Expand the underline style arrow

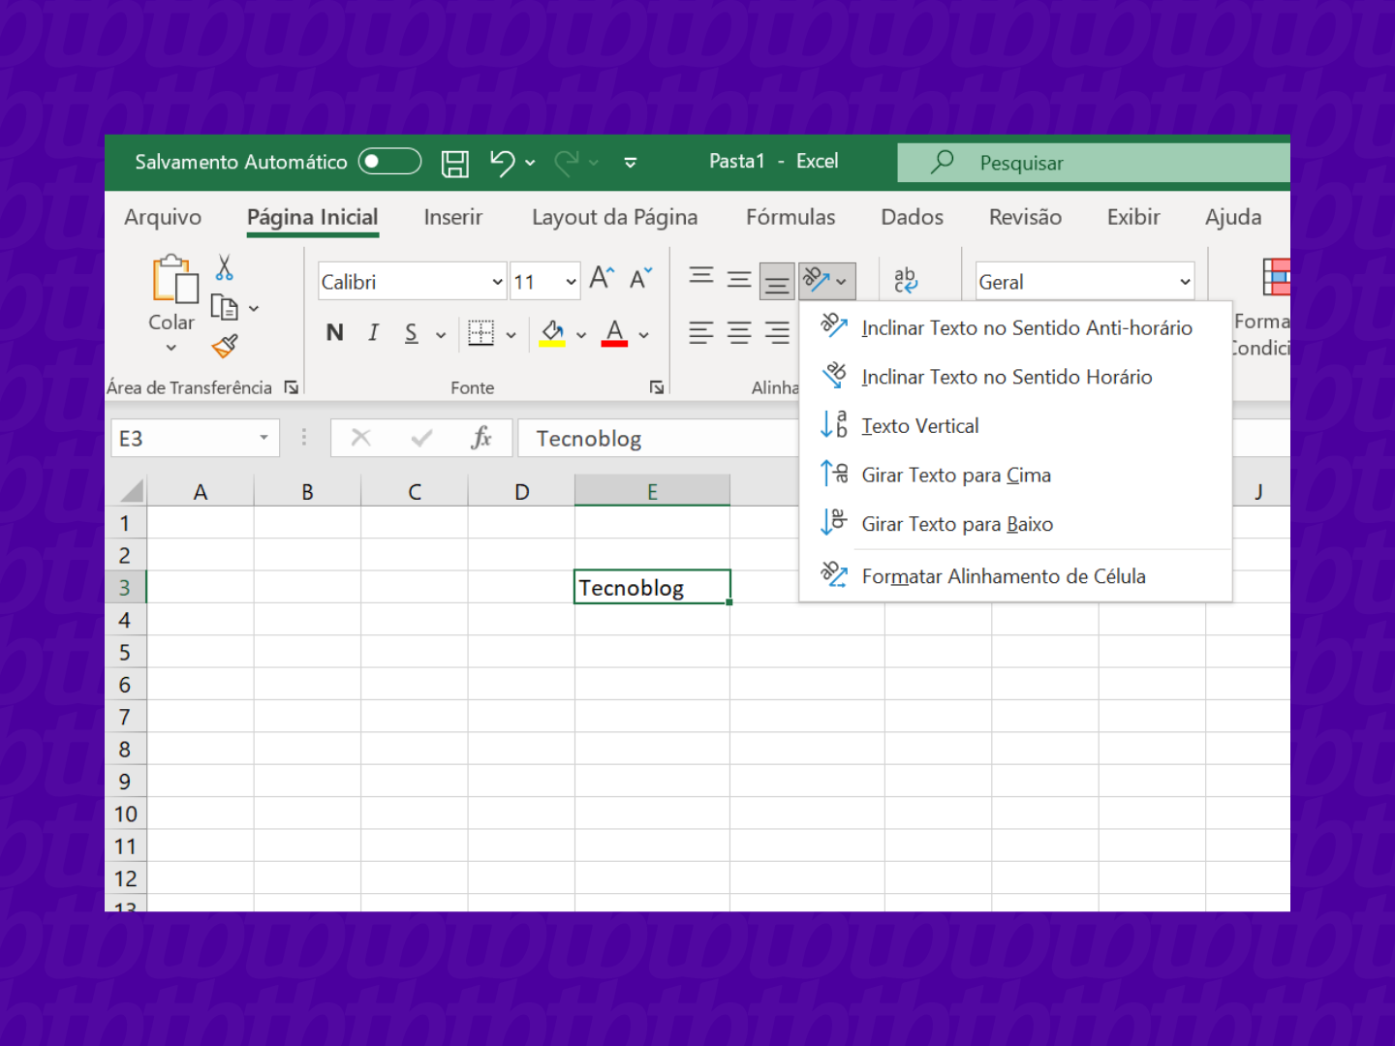click(441, 335)
